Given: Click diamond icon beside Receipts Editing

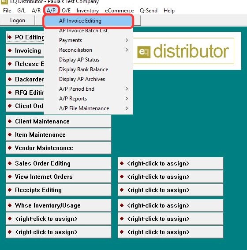Looking at the screenshot, I should coord(10,190).
